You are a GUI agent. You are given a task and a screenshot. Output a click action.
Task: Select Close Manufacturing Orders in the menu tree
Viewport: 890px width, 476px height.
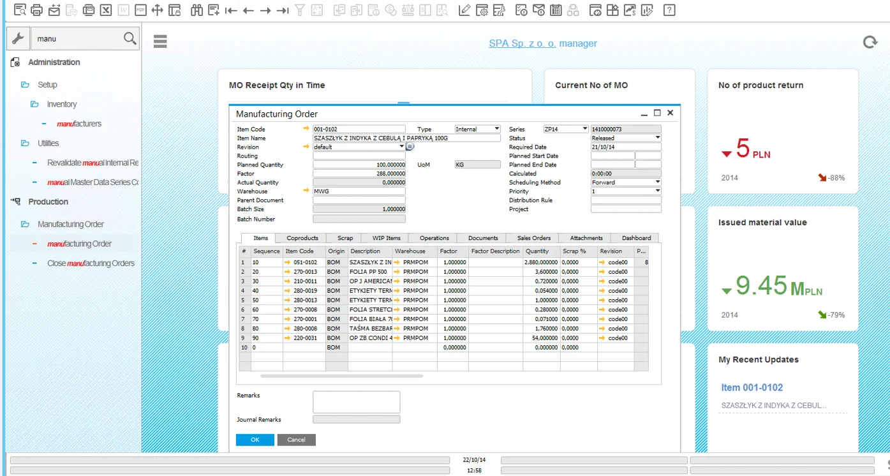(91, 263)
